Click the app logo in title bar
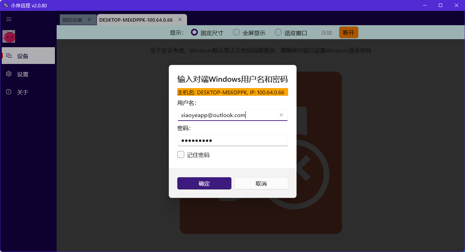The image size is (465, 252). 6,5
